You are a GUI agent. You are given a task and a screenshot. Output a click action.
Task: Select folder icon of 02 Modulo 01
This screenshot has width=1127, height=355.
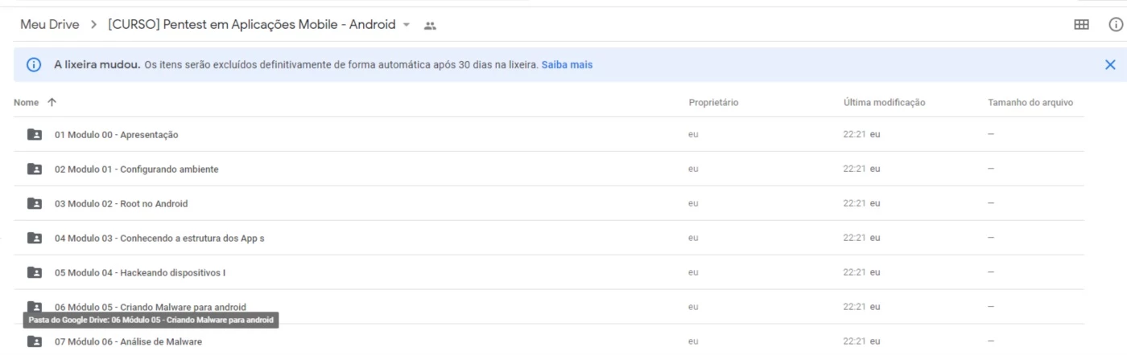pos(35,169)
